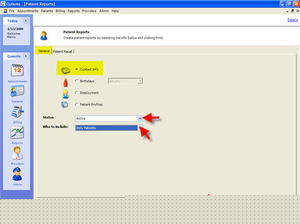Click the Details link

click(x=292, y=20)
